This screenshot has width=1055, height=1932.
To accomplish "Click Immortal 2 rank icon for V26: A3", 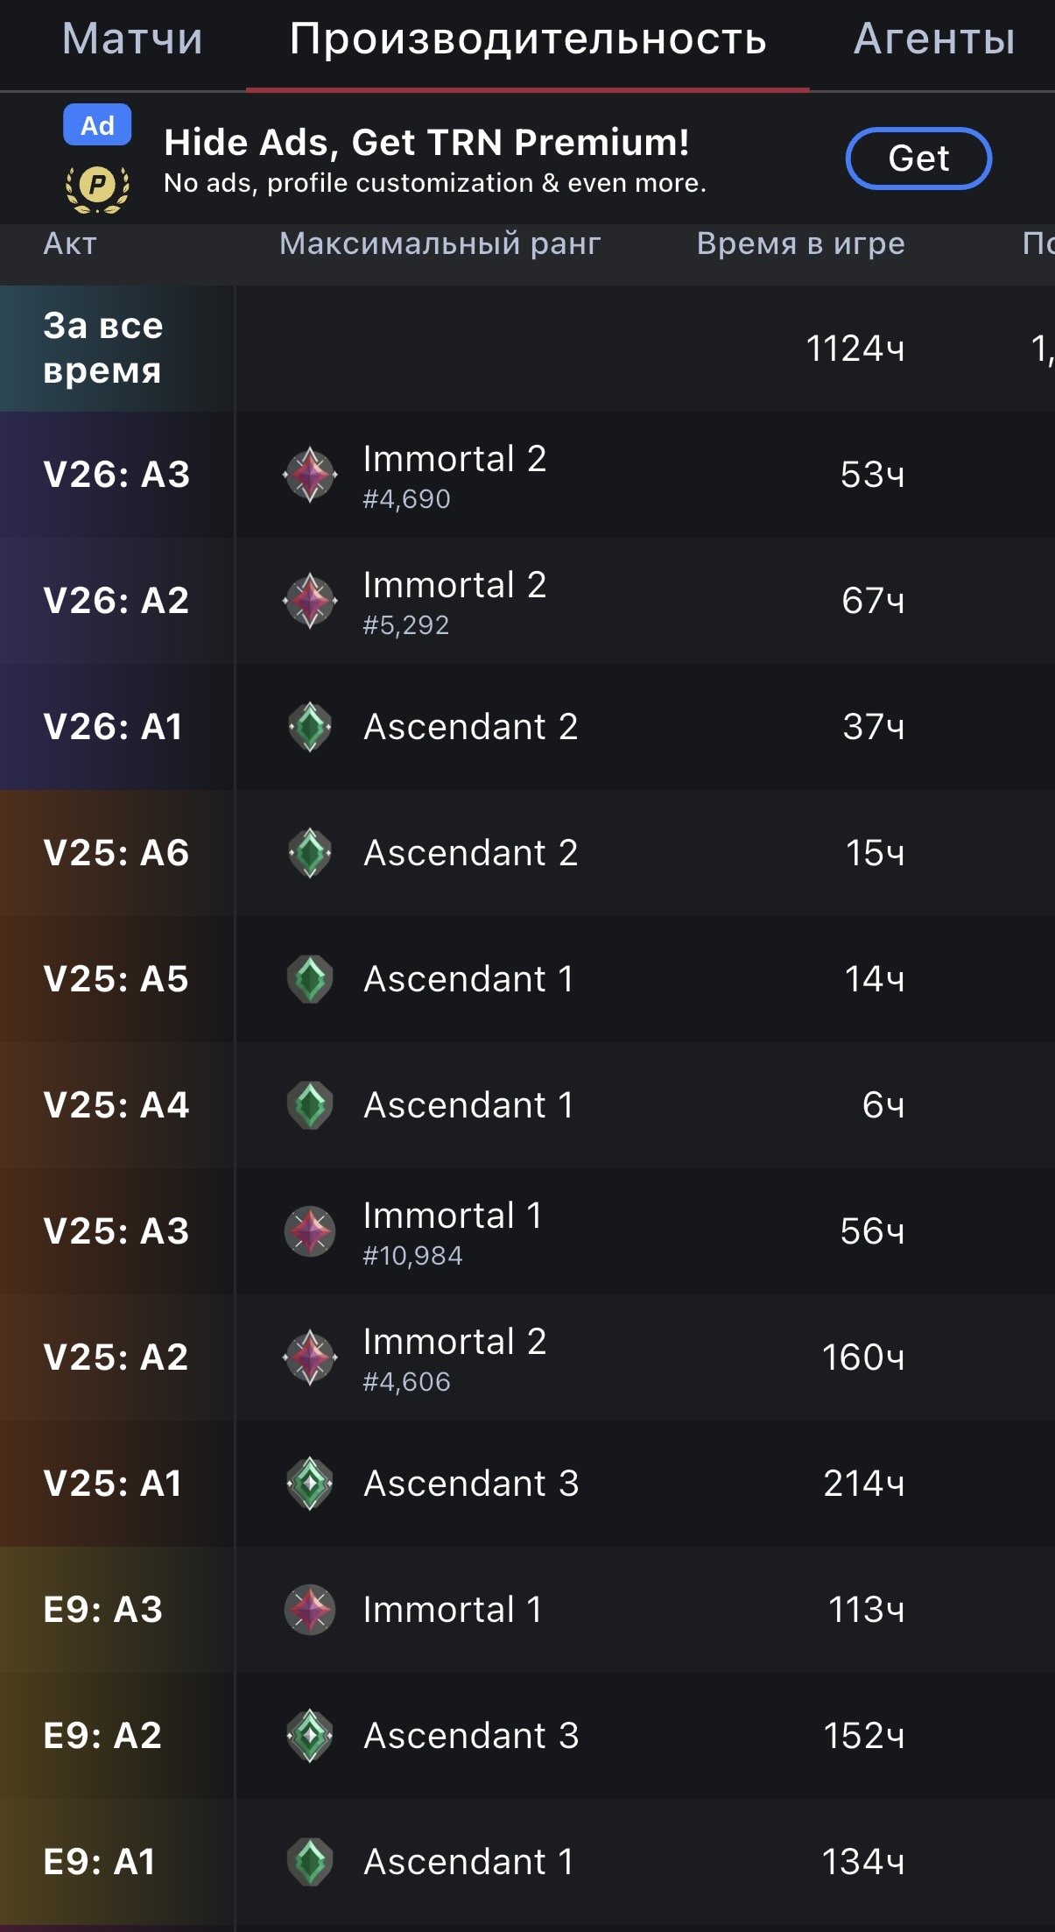I will 310,475.
